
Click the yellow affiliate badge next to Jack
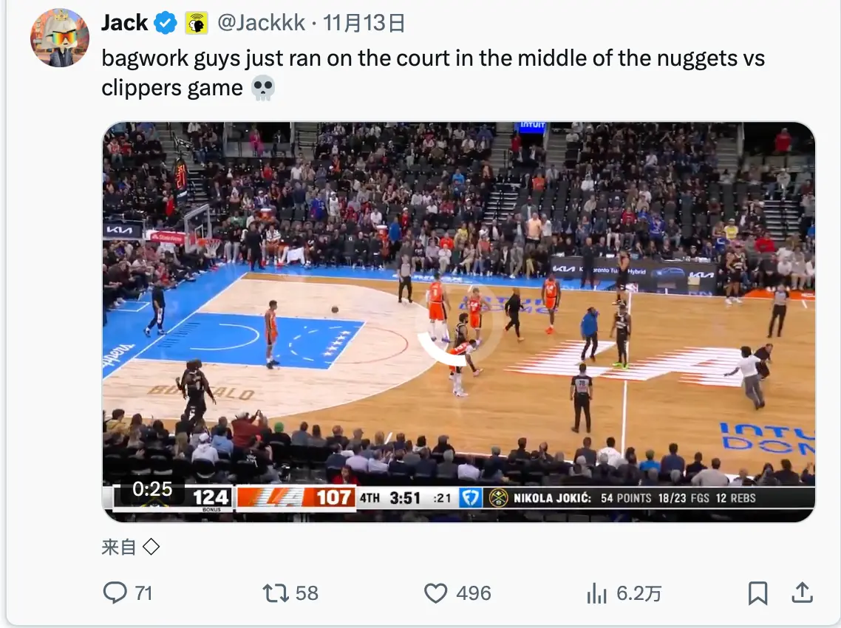(x=197, y=24)
